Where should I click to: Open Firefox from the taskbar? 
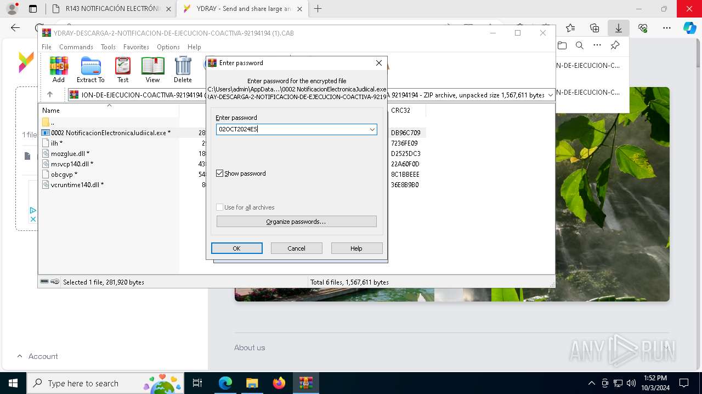pyautogui.click(x=279, y=383)
